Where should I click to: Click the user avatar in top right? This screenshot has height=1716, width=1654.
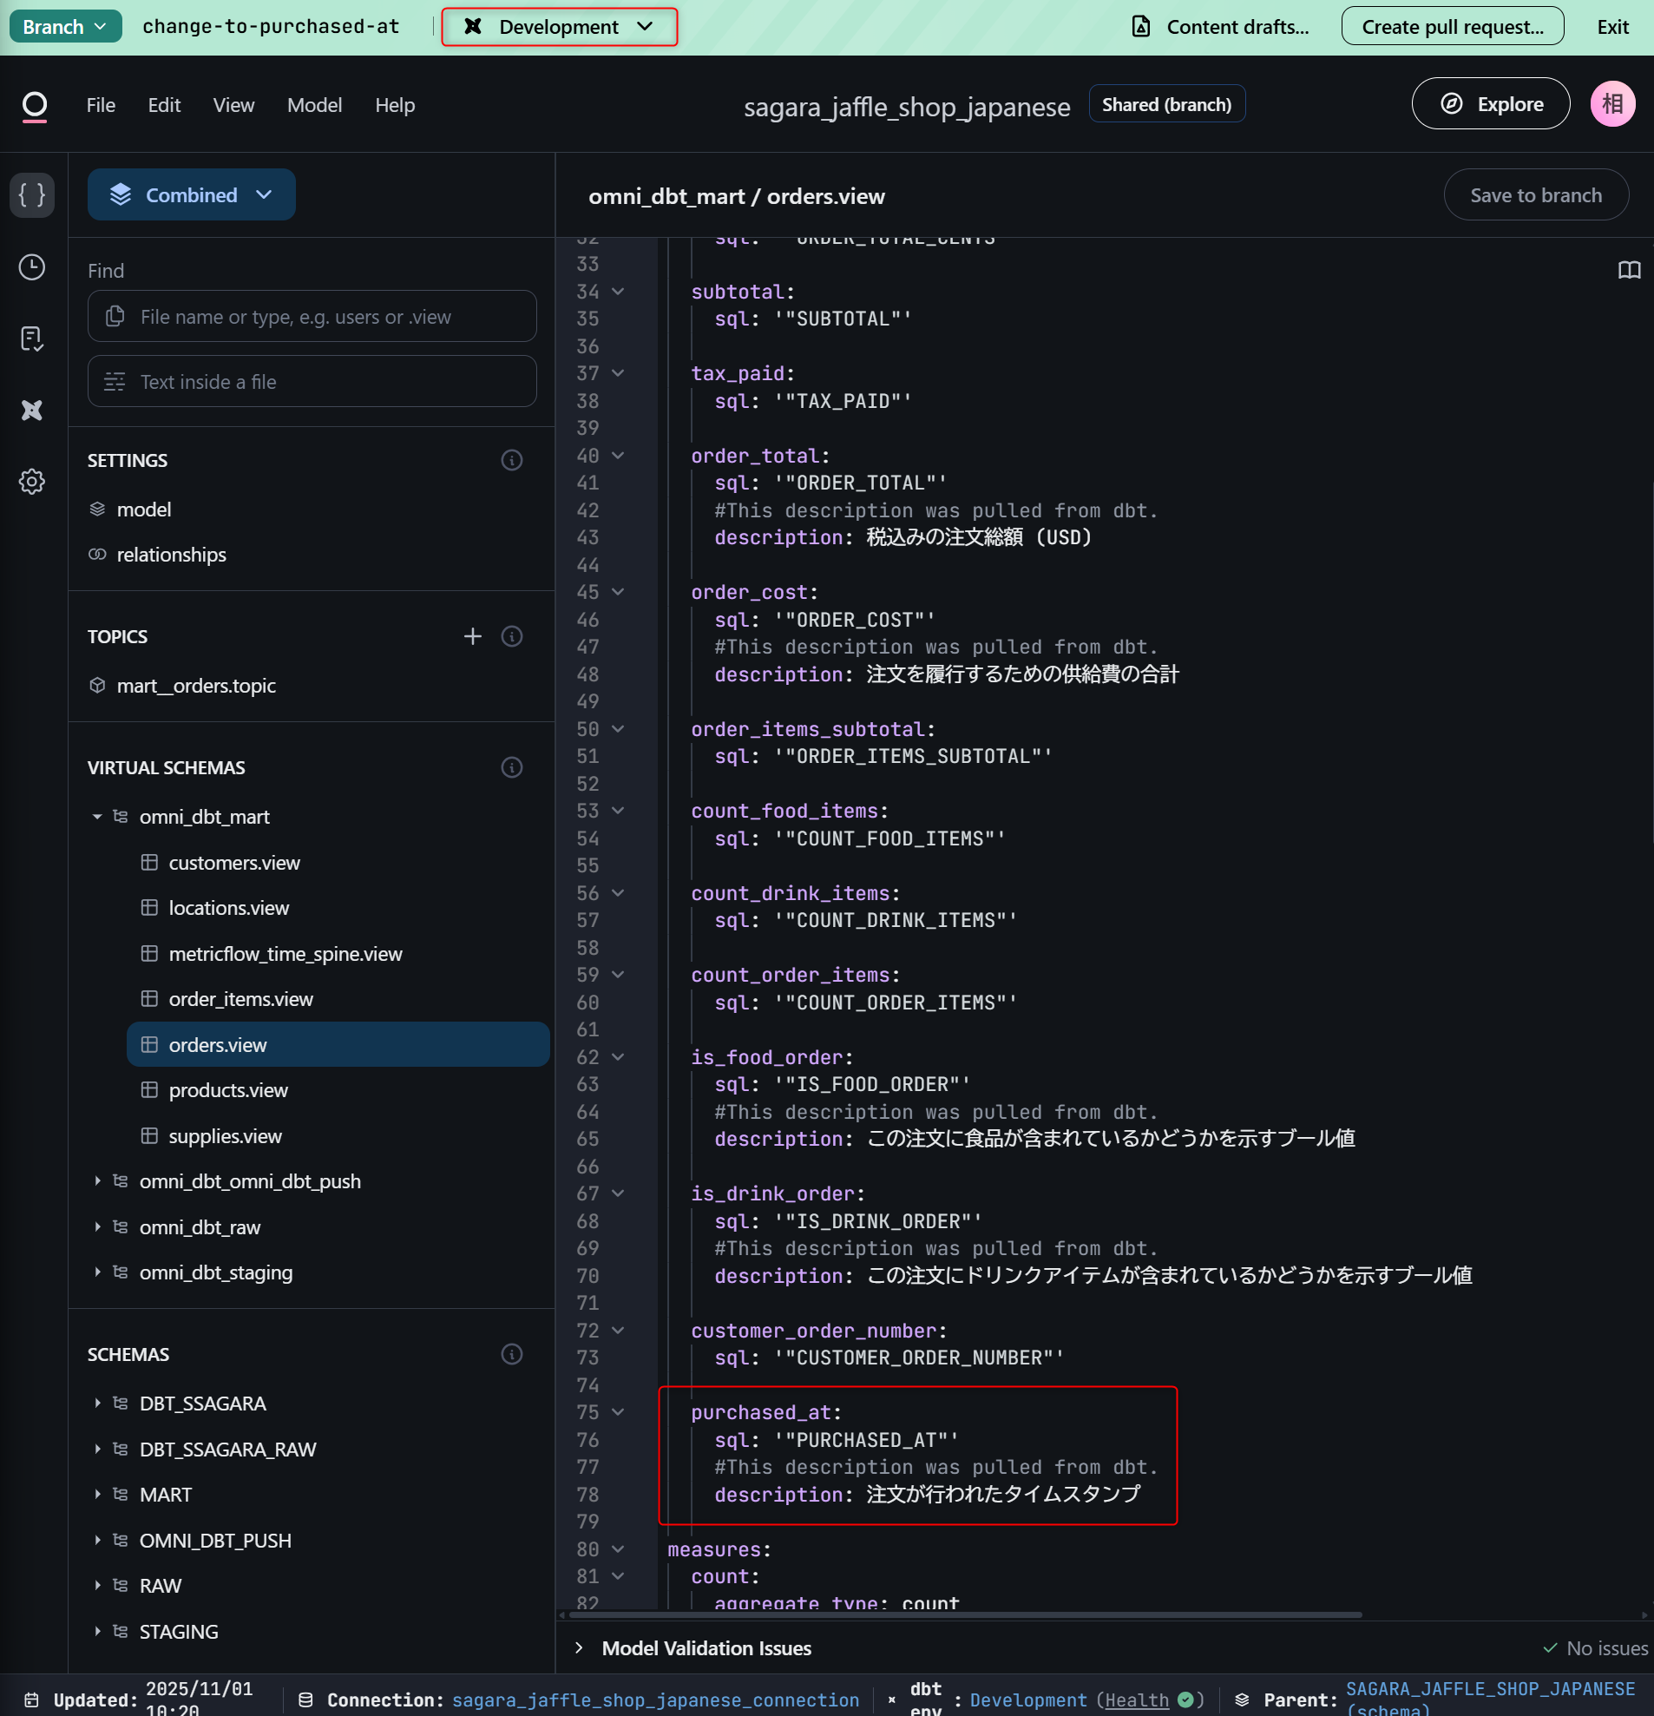(1612, 104)
